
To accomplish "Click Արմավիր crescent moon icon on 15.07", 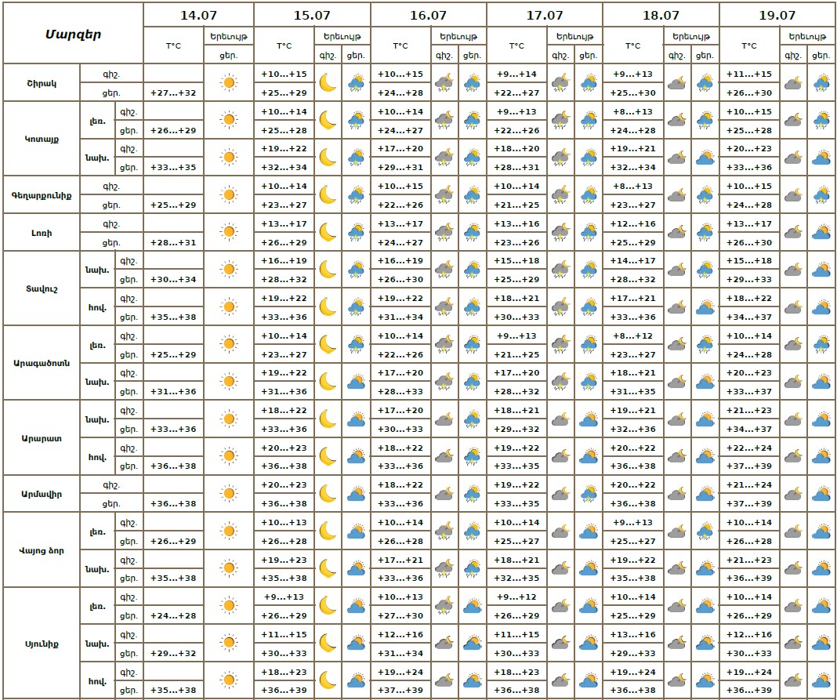I will click(x=328, y=494).
